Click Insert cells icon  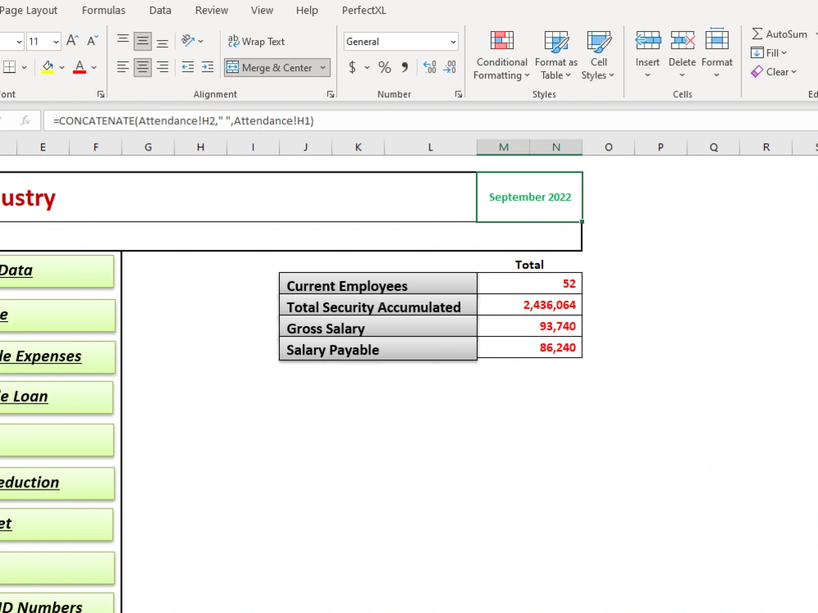(x=647, y=41)
